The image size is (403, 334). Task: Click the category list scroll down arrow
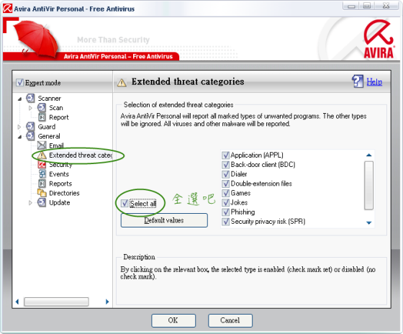pyautogui.click(x=368, y=222)
